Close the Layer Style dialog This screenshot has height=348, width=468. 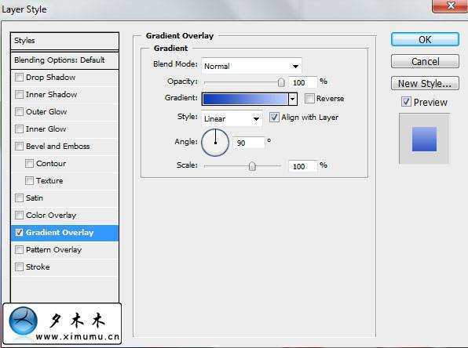tap(451, 5)
